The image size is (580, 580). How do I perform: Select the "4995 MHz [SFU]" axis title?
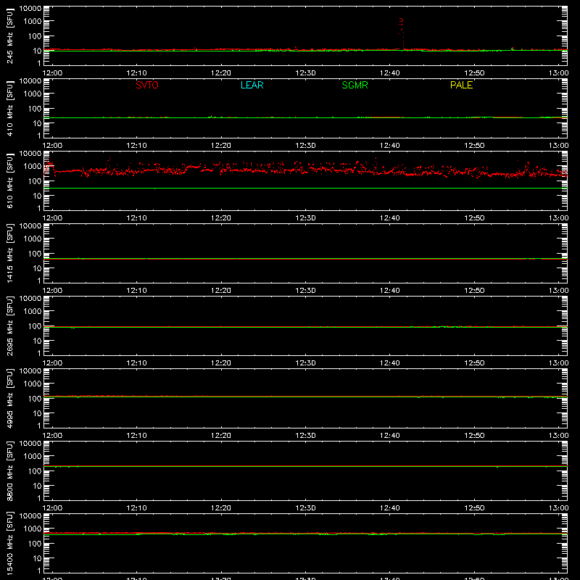pyautogui.click(x=9, y=398)
